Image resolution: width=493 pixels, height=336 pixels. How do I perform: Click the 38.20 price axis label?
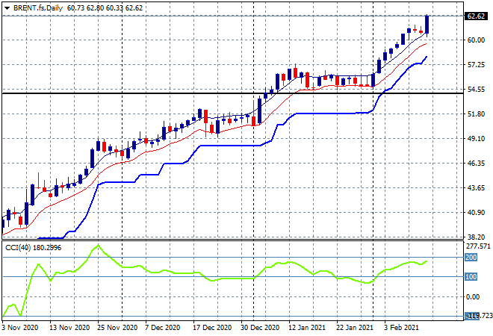pos(476,237)
